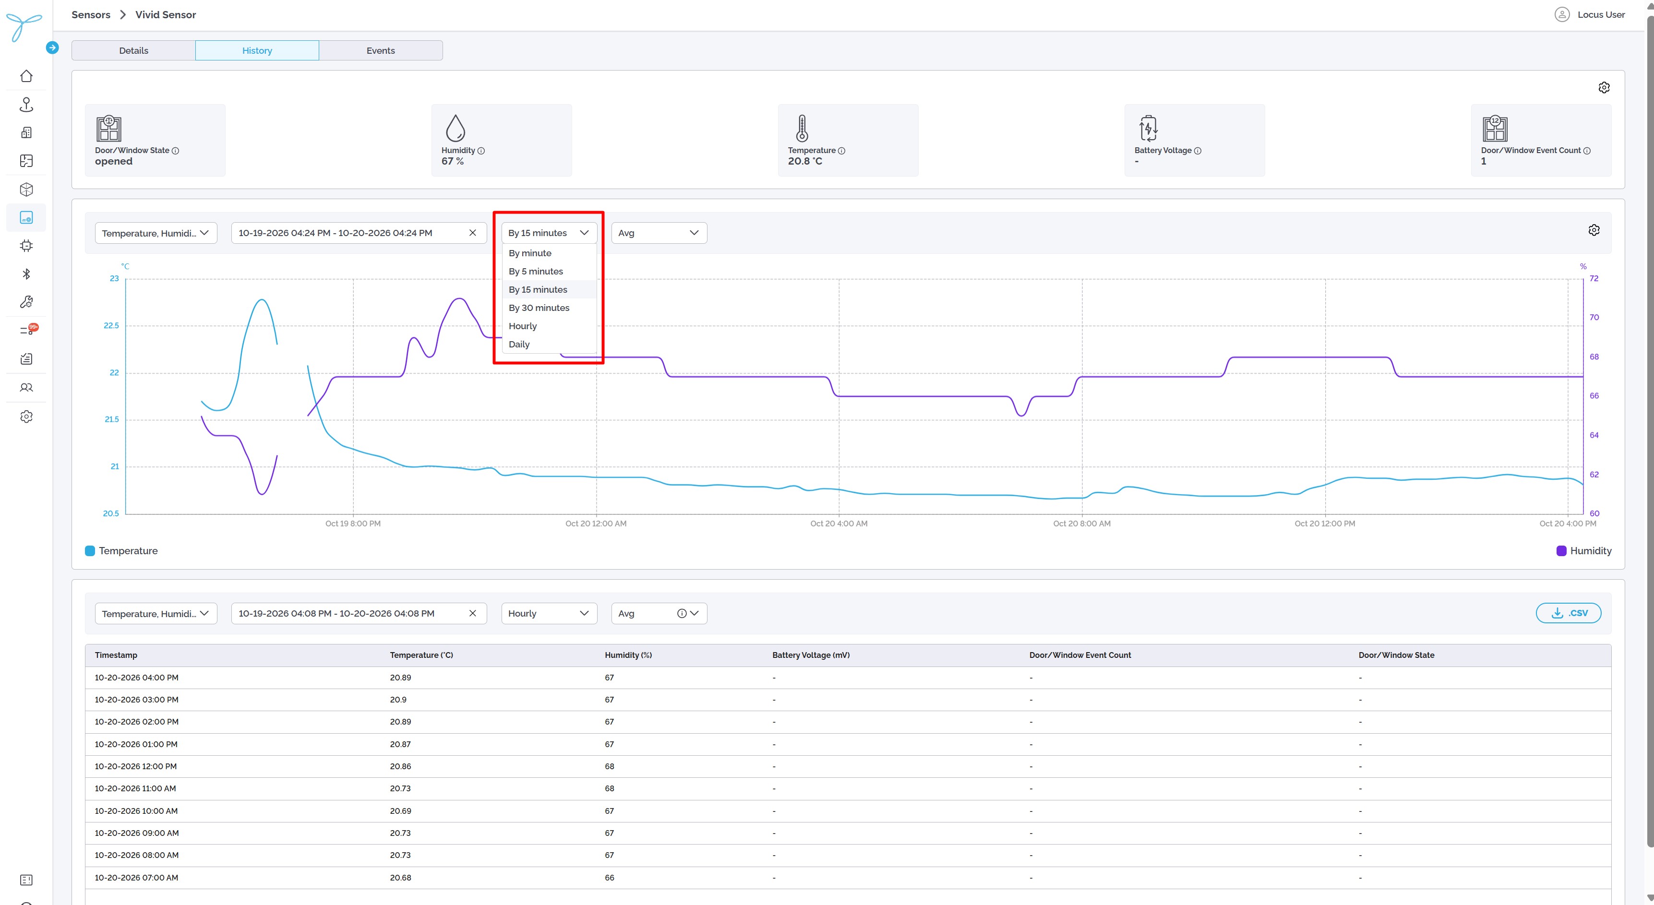Switch to the Details tab

133,50
